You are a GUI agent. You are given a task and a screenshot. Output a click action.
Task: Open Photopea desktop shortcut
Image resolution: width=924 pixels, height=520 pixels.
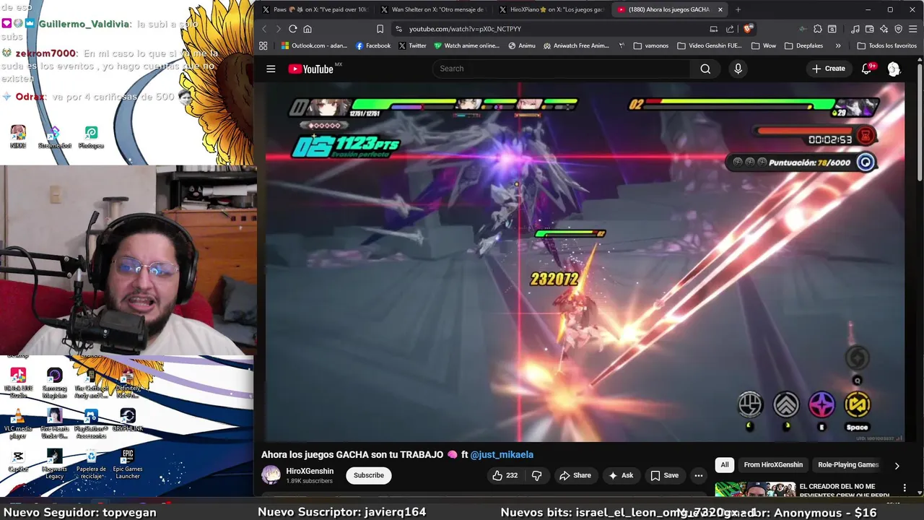[91, 136]
